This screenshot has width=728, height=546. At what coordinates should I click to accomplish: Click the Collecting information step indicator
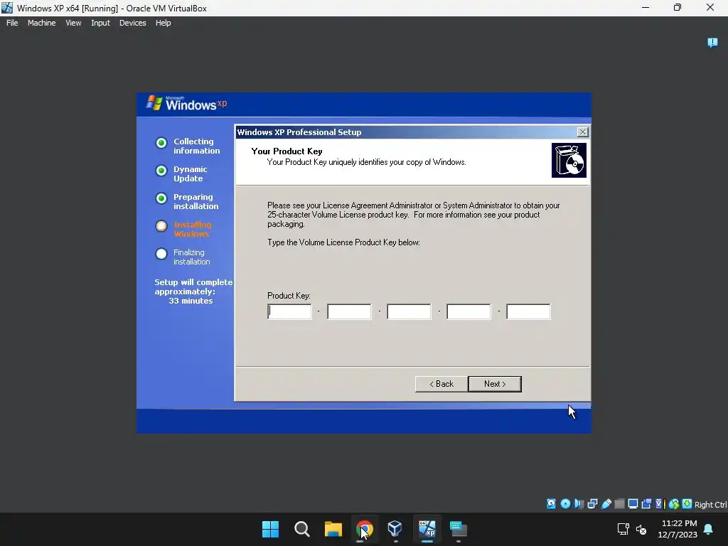pyautogui.click(x=161, y=142)
